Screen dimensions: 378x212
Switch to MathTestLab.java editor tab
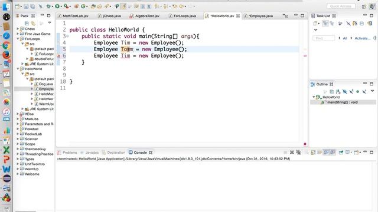coord(76,16)
